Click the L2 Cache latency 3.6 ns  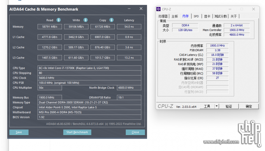[x=129, y=47]
